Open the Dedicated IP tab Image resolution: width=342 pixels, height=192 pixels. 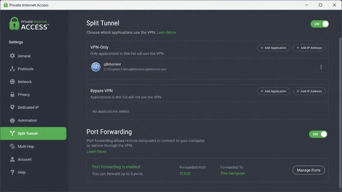33,108
